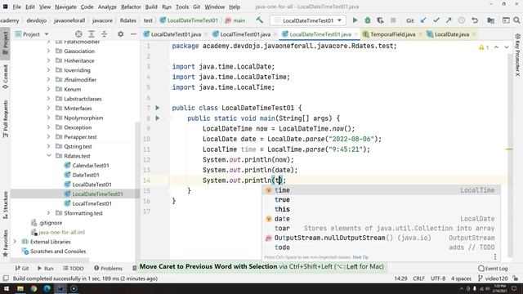
Task: Run main method gutter arrow on line 8
Action: [x=158, y=118]
